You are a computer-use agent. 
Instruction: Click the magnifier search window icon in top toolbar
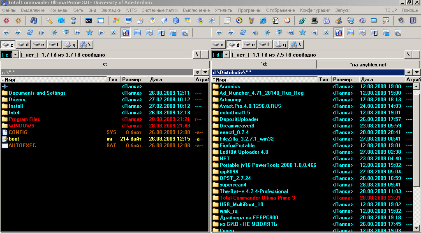coord(386,20)
